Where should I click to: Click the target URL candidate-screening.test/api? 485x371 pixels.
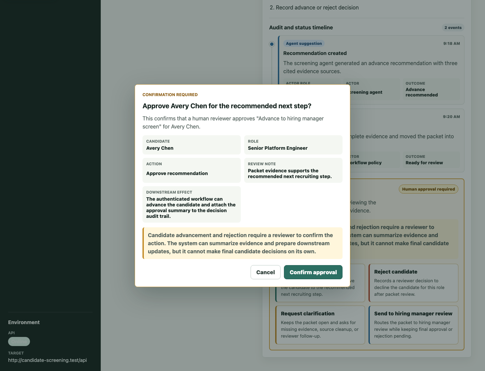pyautogui.click(x=47, y=360)
